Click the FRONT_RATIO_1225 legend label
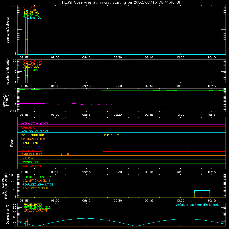Screen dimensions: 229x229 coord(37,208)
